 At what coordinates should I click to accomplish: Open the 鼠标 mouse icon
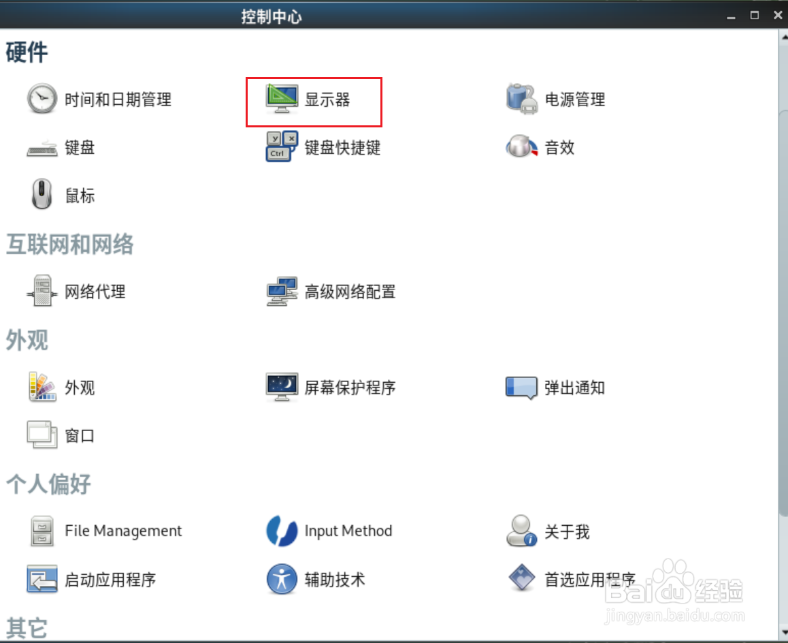pyautogui.click(x=42, y=193)
